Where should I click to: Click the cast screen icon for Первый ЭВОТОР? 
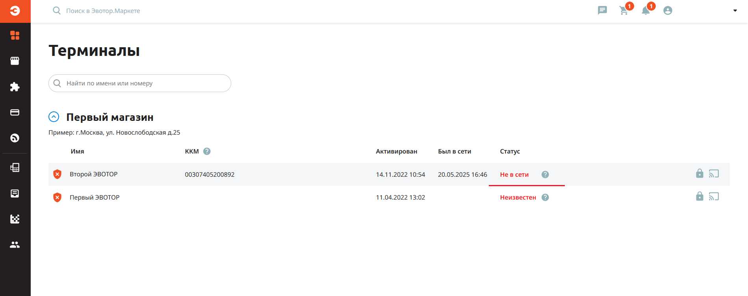[714, 196]
